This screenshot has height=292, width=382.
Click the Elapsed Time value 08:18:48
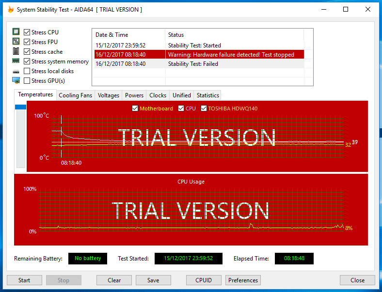click(294, 259)
